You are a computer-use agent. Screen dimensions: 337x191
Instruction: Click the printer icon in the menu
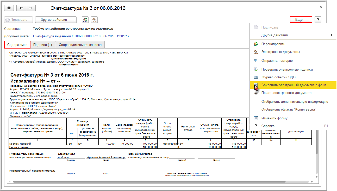coord(256,93)
